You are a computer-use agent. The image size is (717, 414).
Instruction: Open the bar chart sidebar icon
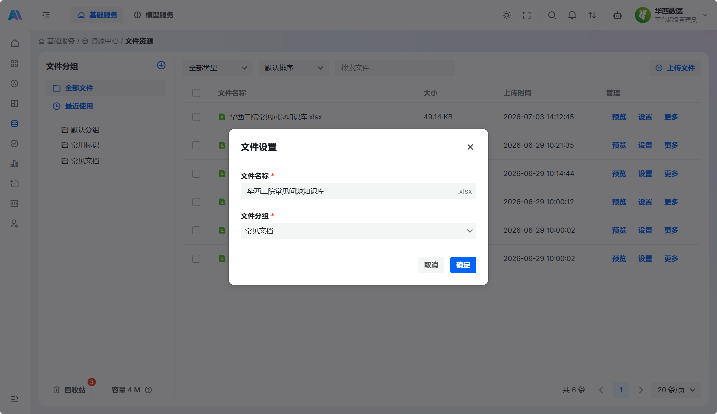coord(14,163)
